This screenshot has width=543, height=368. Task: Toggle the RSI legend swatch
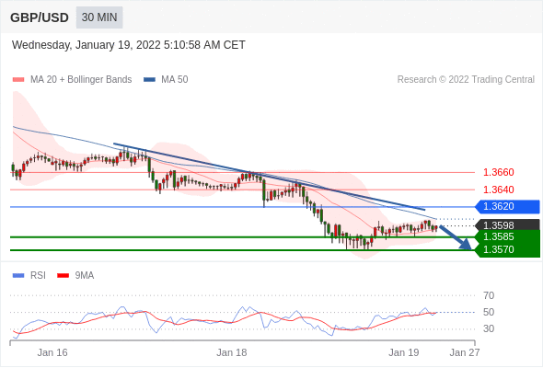pyautogui.click(x=18, y=276)
